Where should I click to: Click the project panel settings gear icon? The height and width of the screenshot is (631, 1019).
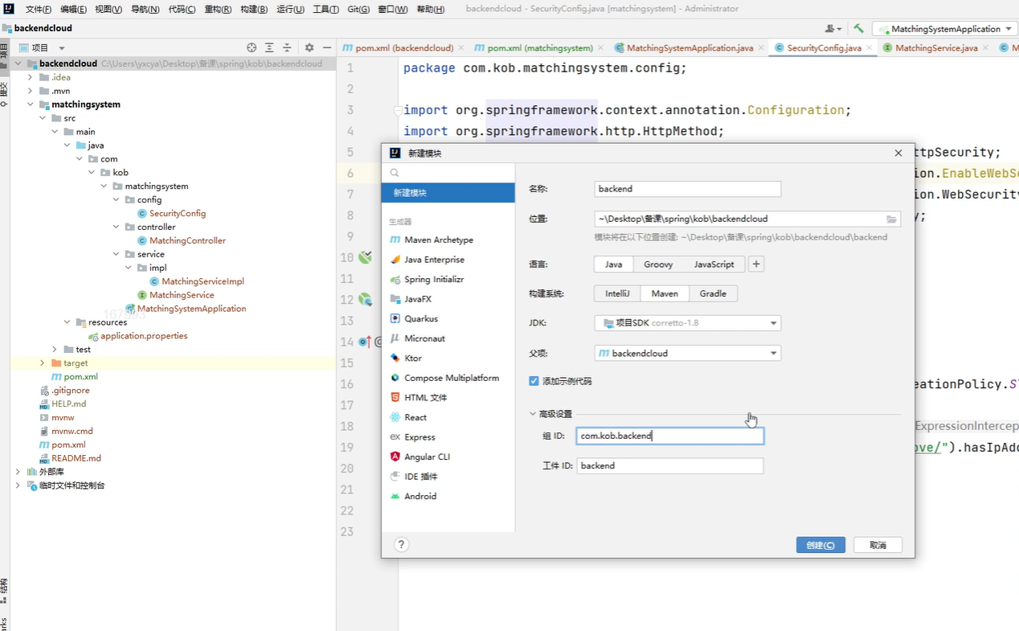[x=309, y=48]
